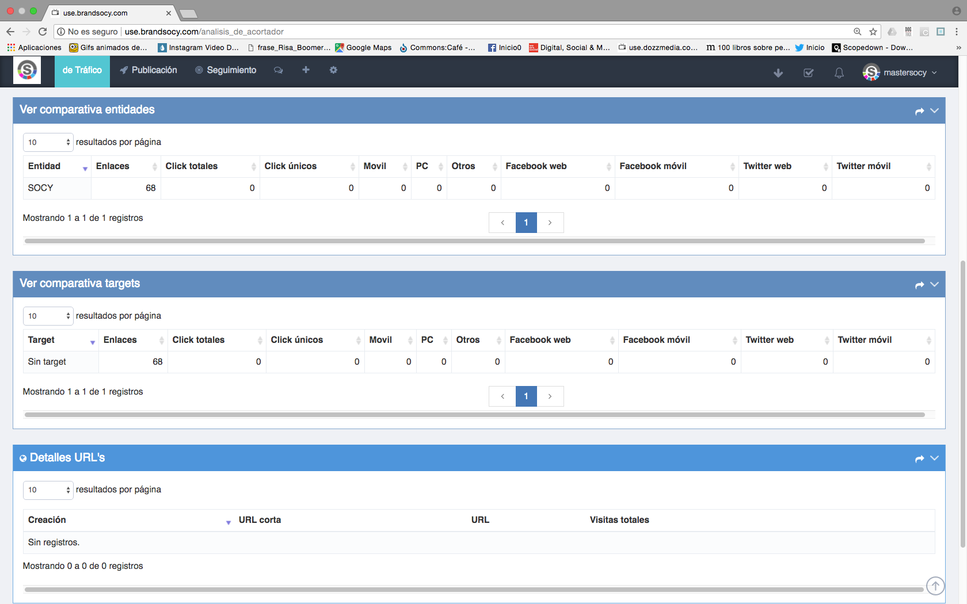This screenshot has height=604, width=967.
Task: Sort targets table by Facebook móvil
Action: (x=680, y=340)
